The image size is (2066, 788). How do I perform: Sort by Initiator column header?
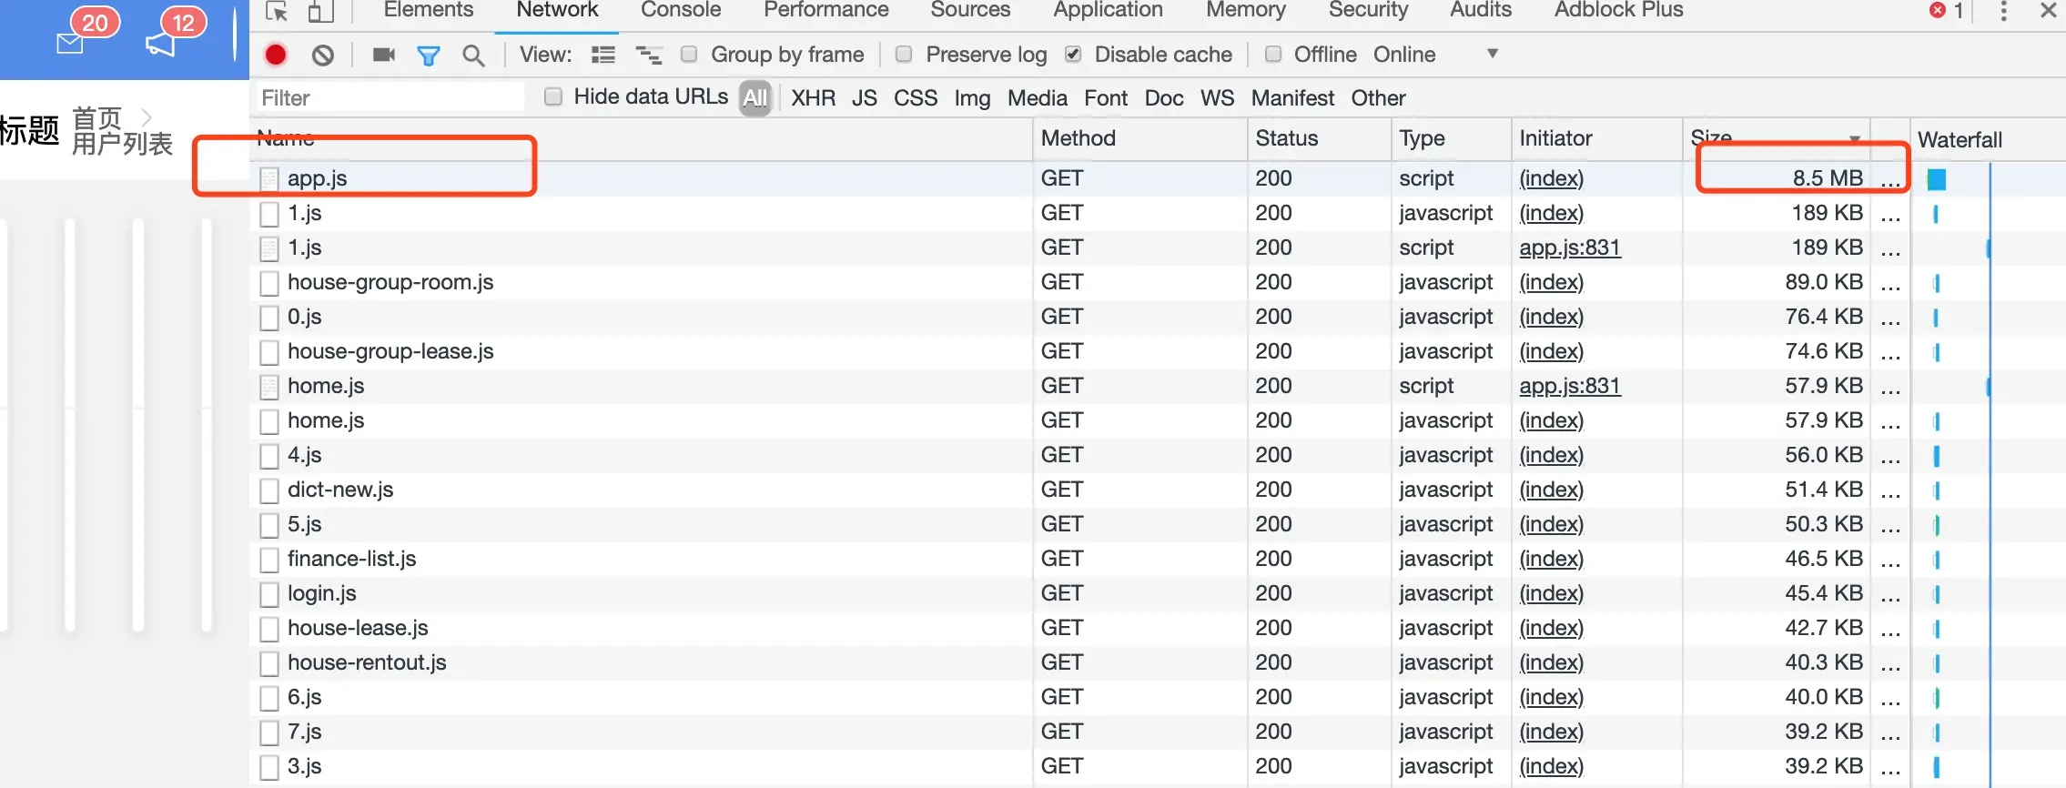(x=1596, y=138)
